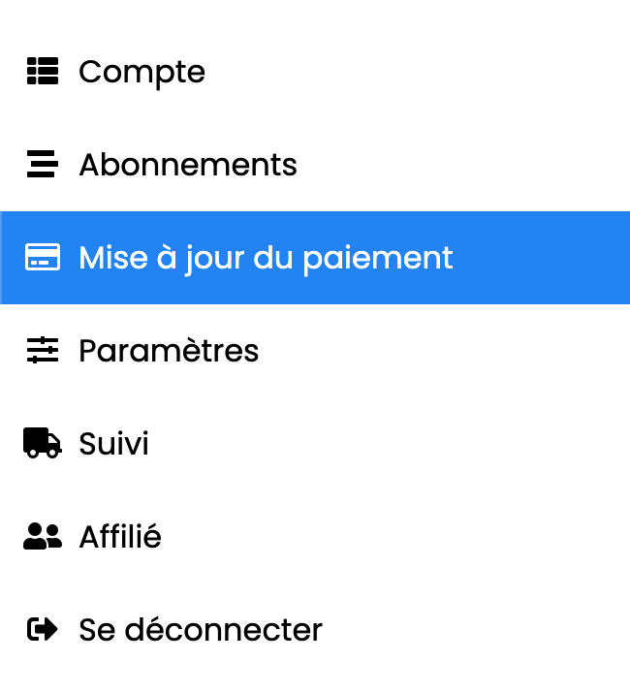630x692 pixels.
Task: Click the Paramètres sliders icon
Action: (x=43, y=350)
